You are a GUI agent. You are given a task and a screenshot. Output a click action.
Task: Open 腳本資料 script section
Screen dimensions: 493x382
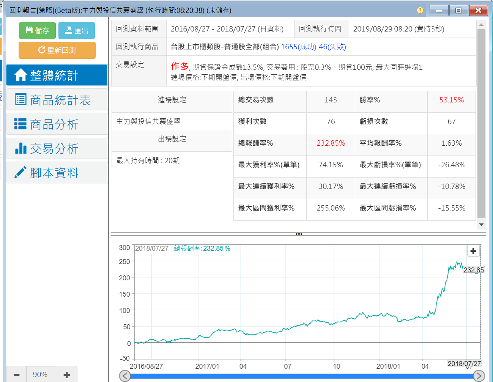coord(57,173)
